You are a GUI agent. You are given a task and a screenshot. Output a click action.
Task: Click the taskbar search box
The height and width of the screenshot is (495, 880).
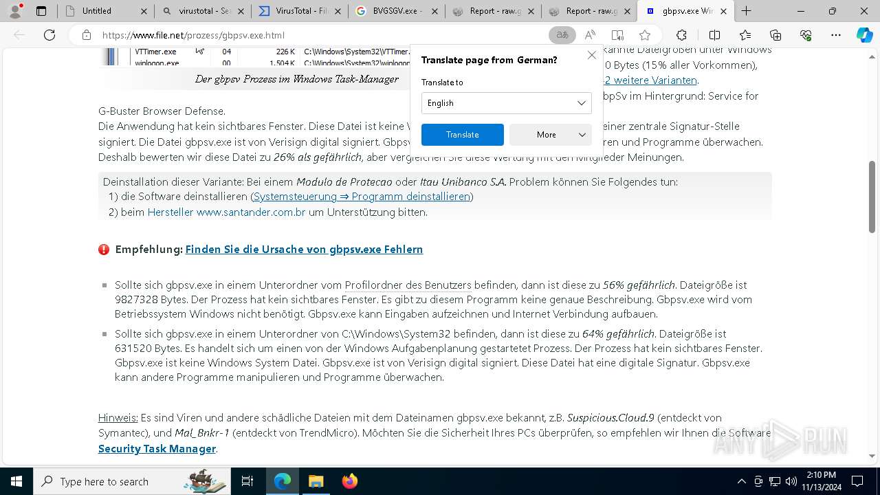(131, 481)
